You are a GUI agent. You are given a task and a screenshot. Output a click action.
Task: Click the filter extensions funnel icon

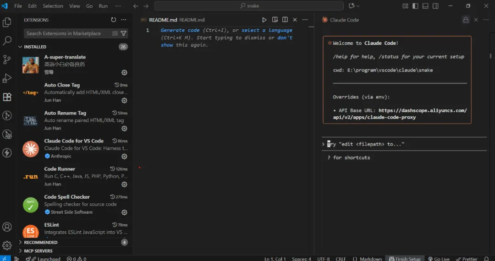click(124, 33)
